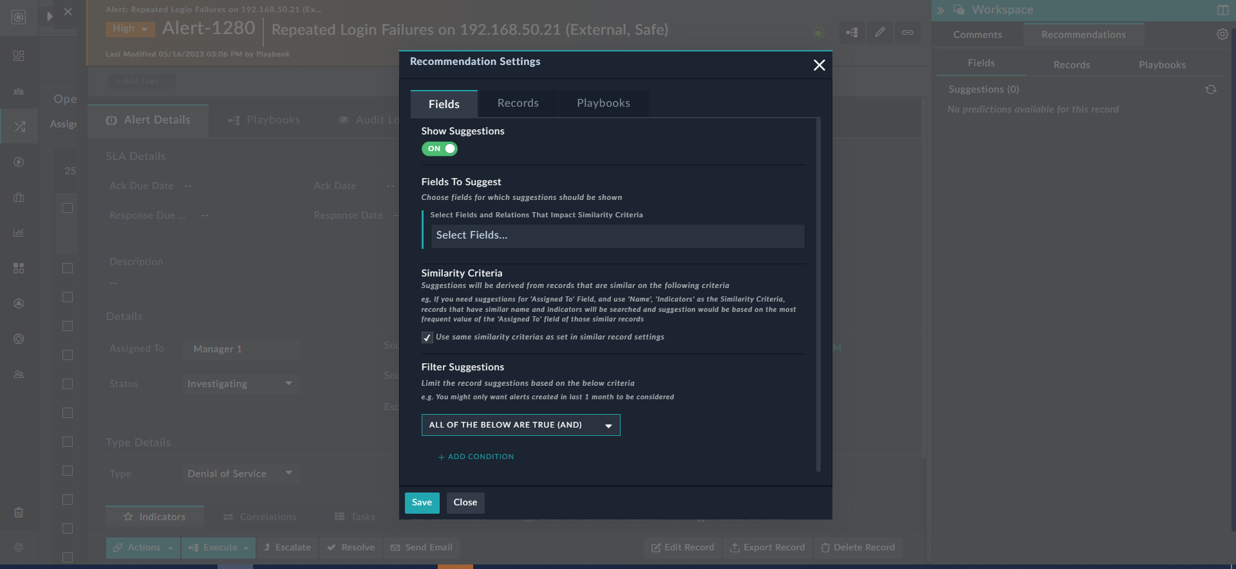The width and height of the screenshot is (1236, 569).
Task: Click the Assigned To Manager 1 field
Action: pos(242,349)
